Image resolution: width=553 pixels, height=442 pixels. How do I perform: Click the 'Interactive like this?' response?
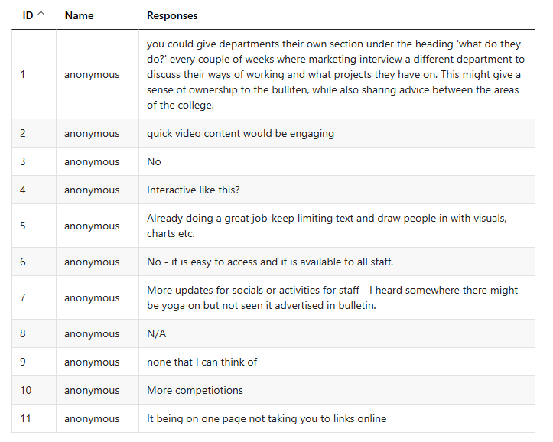point(195,190)
